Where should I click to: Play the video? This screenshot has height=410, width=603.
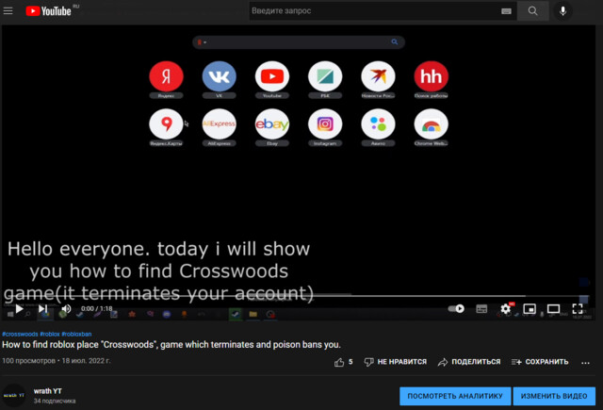point(19,308)
